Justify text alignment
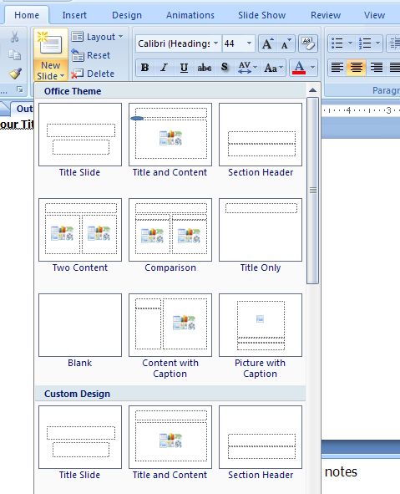The image size is (400, 494). 394,68
